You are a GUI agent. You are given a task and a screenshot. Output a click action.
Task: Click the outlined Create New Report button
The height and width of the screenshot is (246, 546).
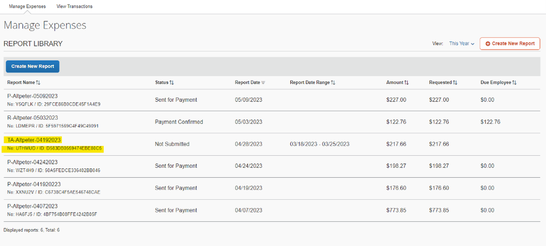tap(510, 44)
